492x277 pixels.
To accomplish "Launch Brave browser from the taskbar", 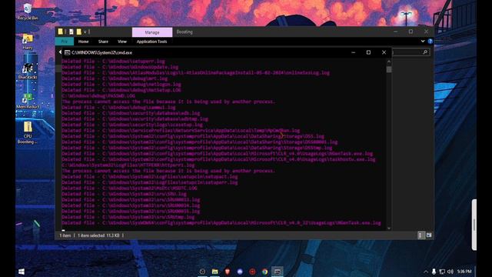I will [x=228, y=272].
